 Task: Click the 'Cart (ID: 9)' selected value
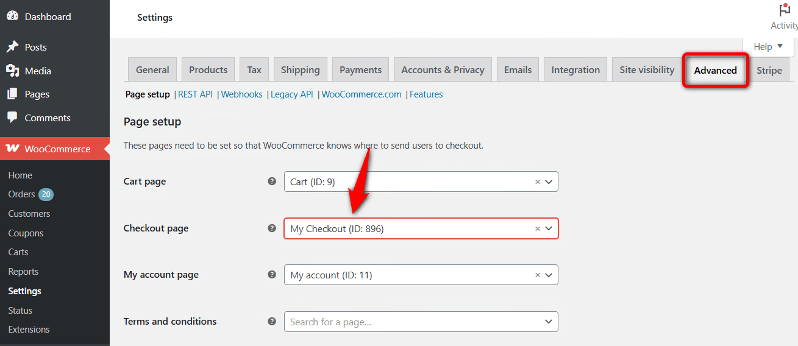coord(313,182)
